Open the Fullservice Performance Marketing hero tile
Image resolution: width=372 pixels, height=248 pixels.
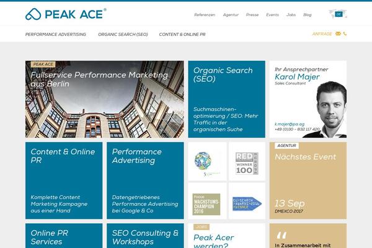[105, 99]
